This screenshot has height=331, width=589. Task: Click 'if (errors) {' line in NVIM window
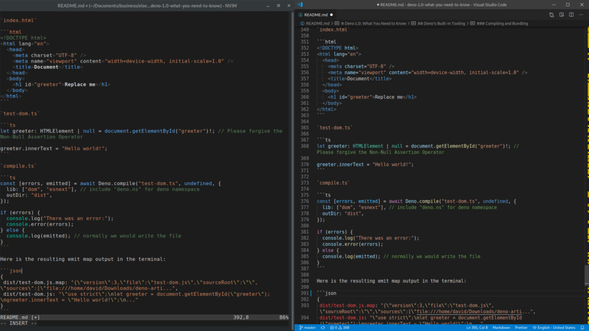pyautogui.click(x=20, y=213)
